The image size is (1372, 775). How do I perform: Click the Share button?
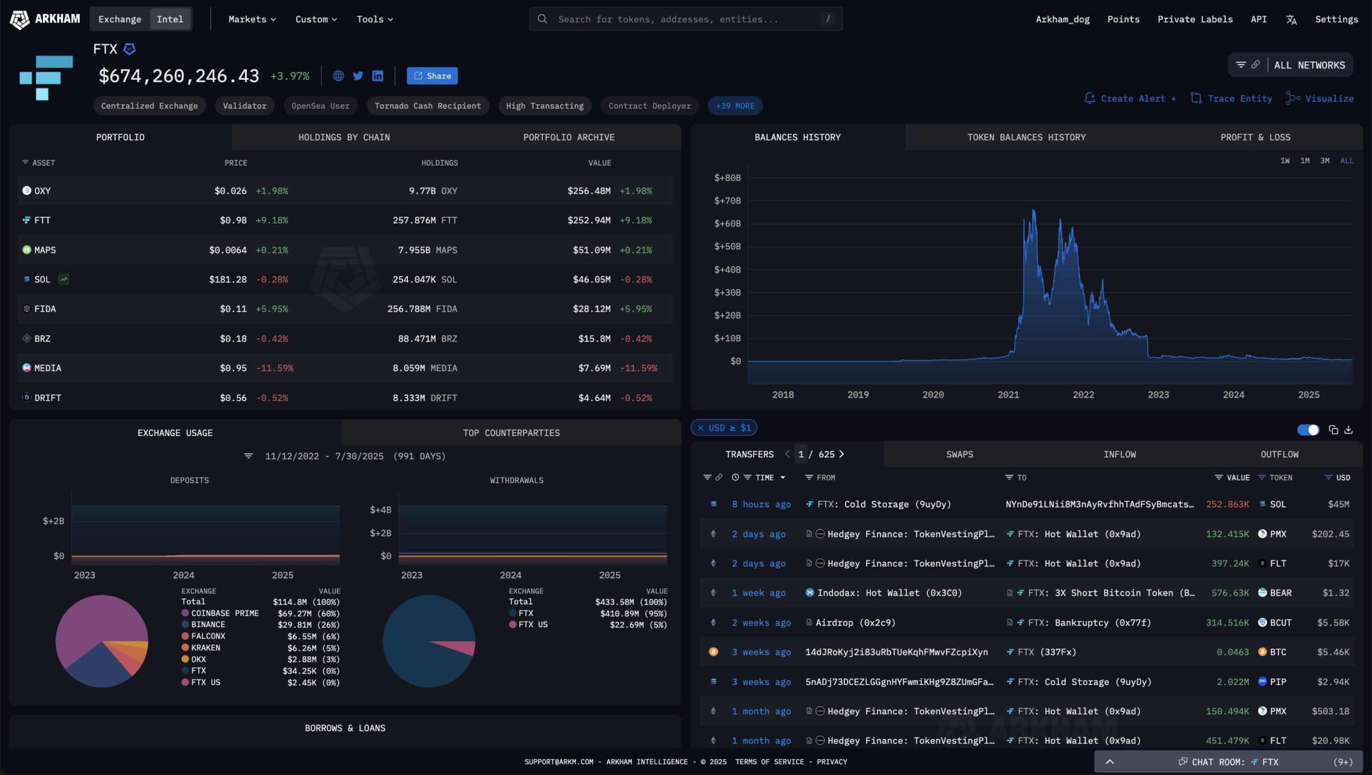point(432,76)
